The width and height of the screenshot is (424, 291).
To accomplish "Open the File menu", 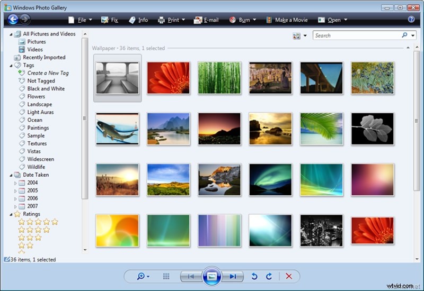I will click(80, 20).
